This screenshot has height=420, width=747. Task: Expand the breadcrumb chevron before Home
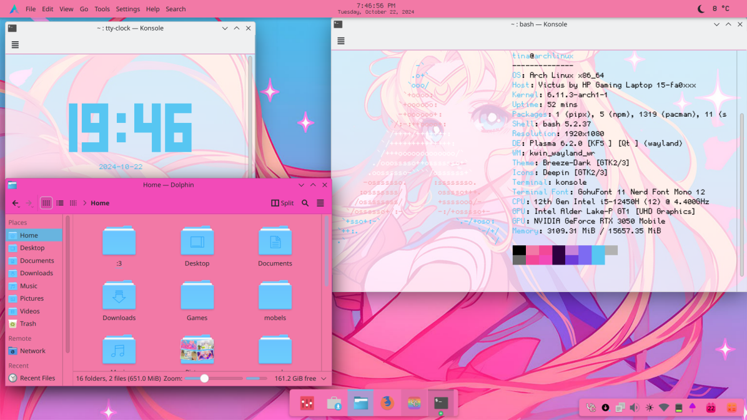point(84,203)
